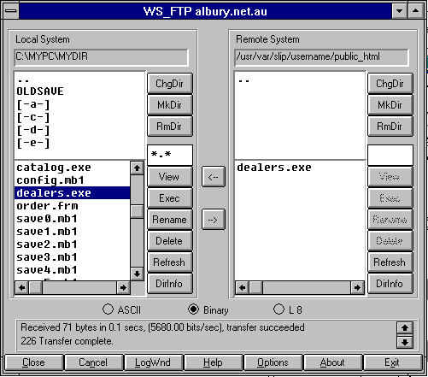Click remote list horizontal scroll left arrow
The image size is (428, 377).
click(243, 288)
